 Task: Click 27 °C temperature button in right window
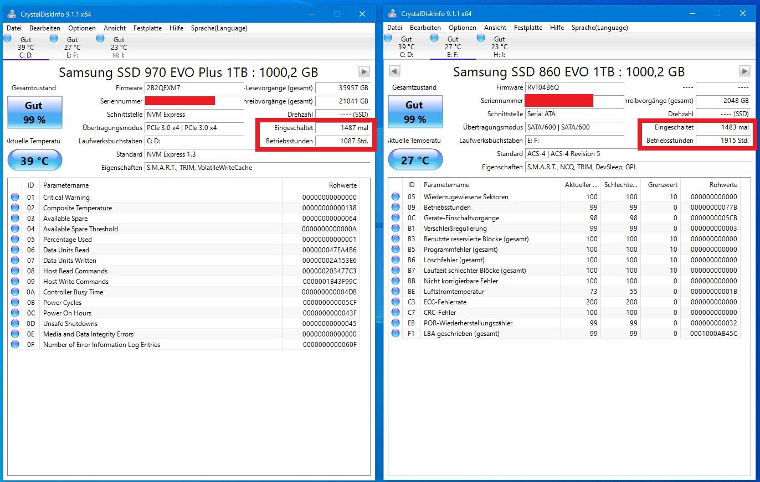pyautogui.click(x=415, y=160)
